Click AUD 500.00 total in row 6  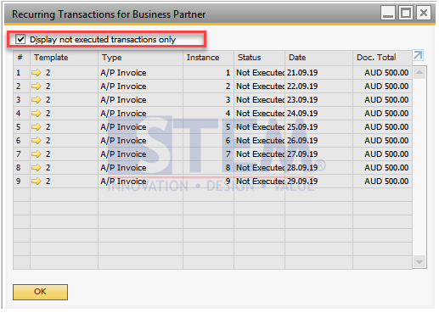382,141
